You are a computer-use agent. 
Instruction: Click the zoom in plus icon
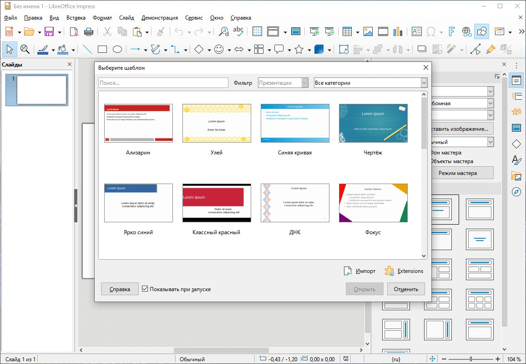tap(497, 359)
